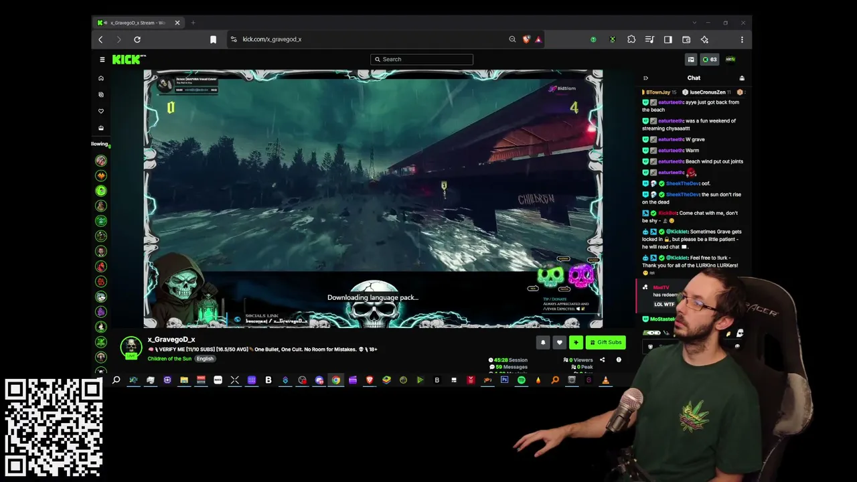857x482 pixels.
Task: Click the stream video player
Action: coord(373,199)
